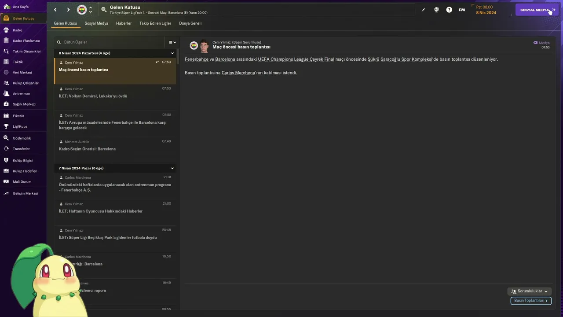Image resolution: width=563 pixels, height=317 pixels.
Task: Open Sağlık Merkezi medical icon
Action: pyautogui.click(x=6, y=104)
